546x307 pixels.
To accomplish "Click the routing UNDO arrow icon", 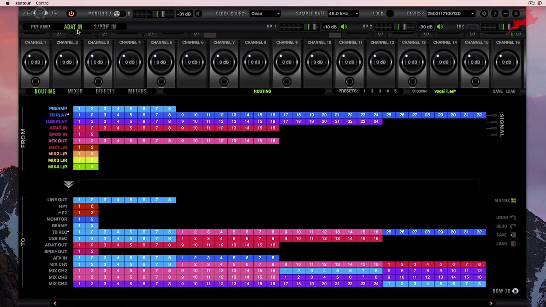I will (513, 217).
